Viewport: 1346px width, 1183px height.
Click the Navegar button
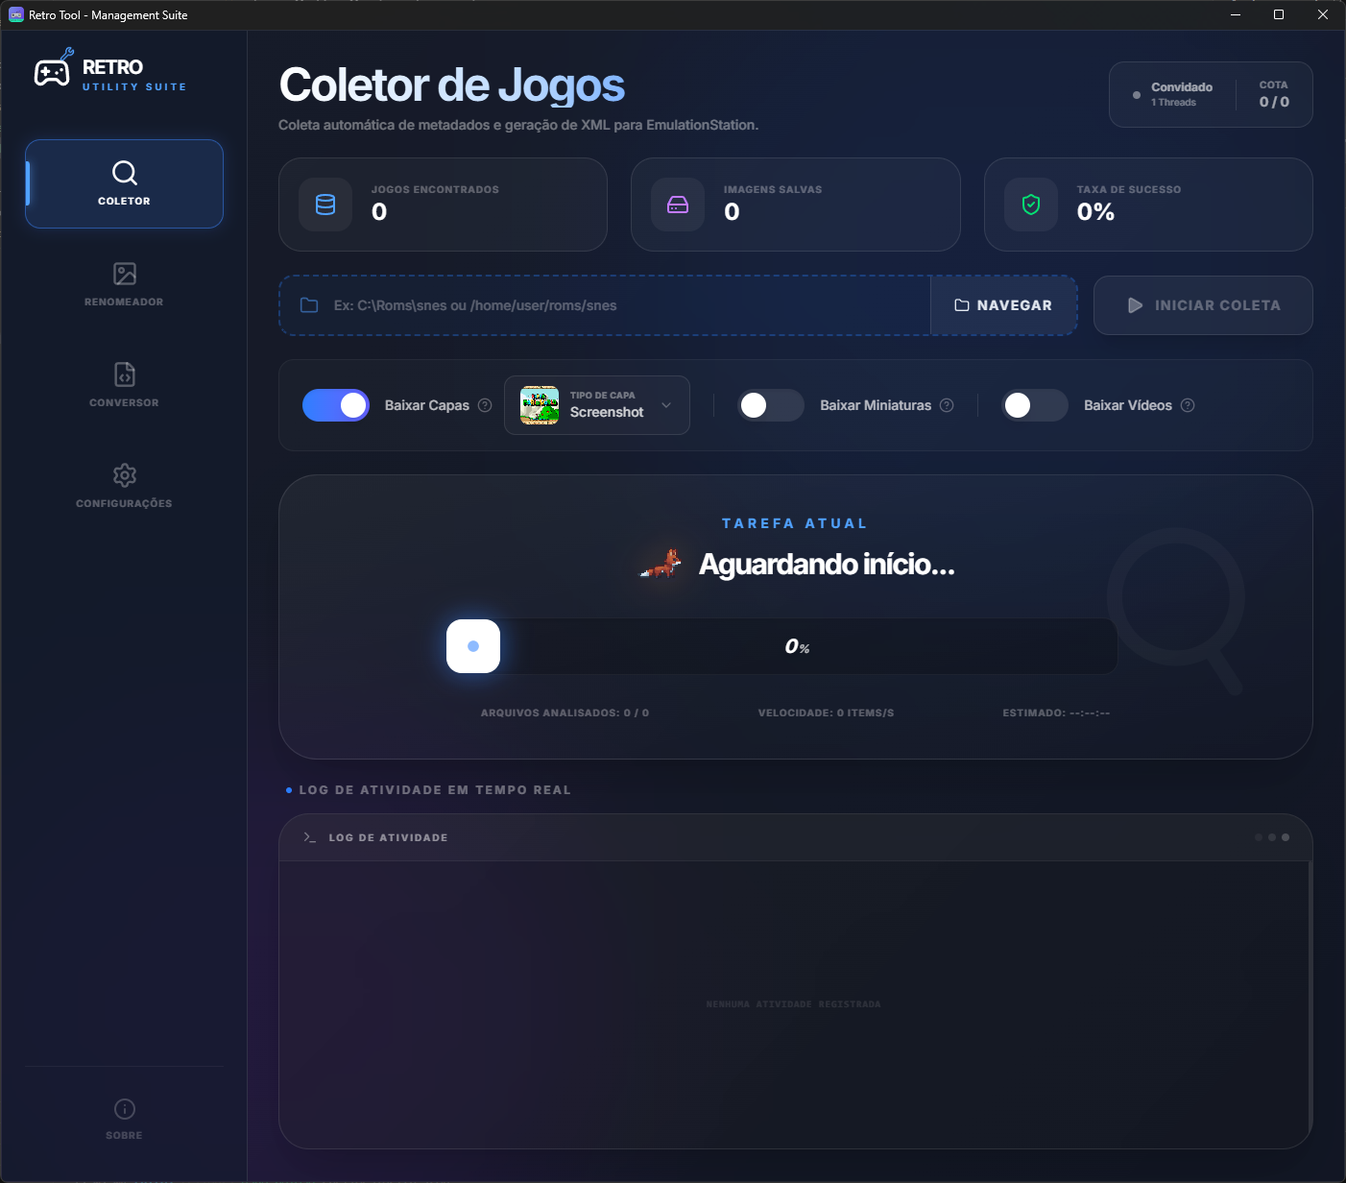[x=1003, y=304]
